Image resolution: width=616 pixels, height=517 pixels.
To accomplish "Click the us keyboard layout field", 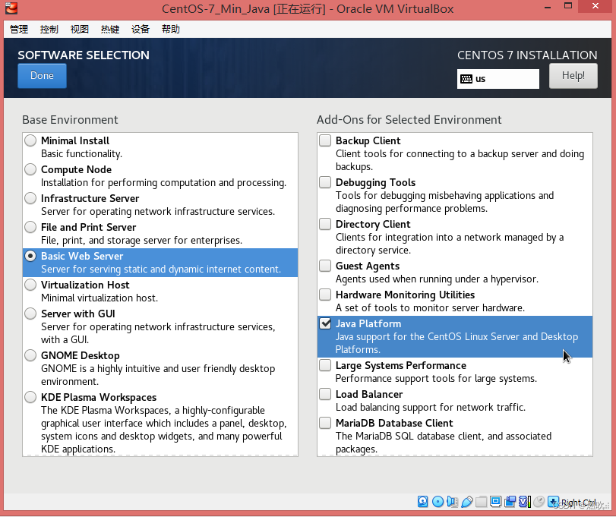I will click(x=498, y=79).
